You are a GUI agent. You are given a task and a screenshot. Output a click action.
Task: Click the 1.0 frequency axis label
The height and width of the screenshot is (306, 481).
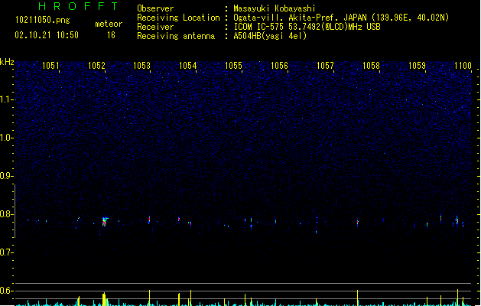(x=6, y=138)
